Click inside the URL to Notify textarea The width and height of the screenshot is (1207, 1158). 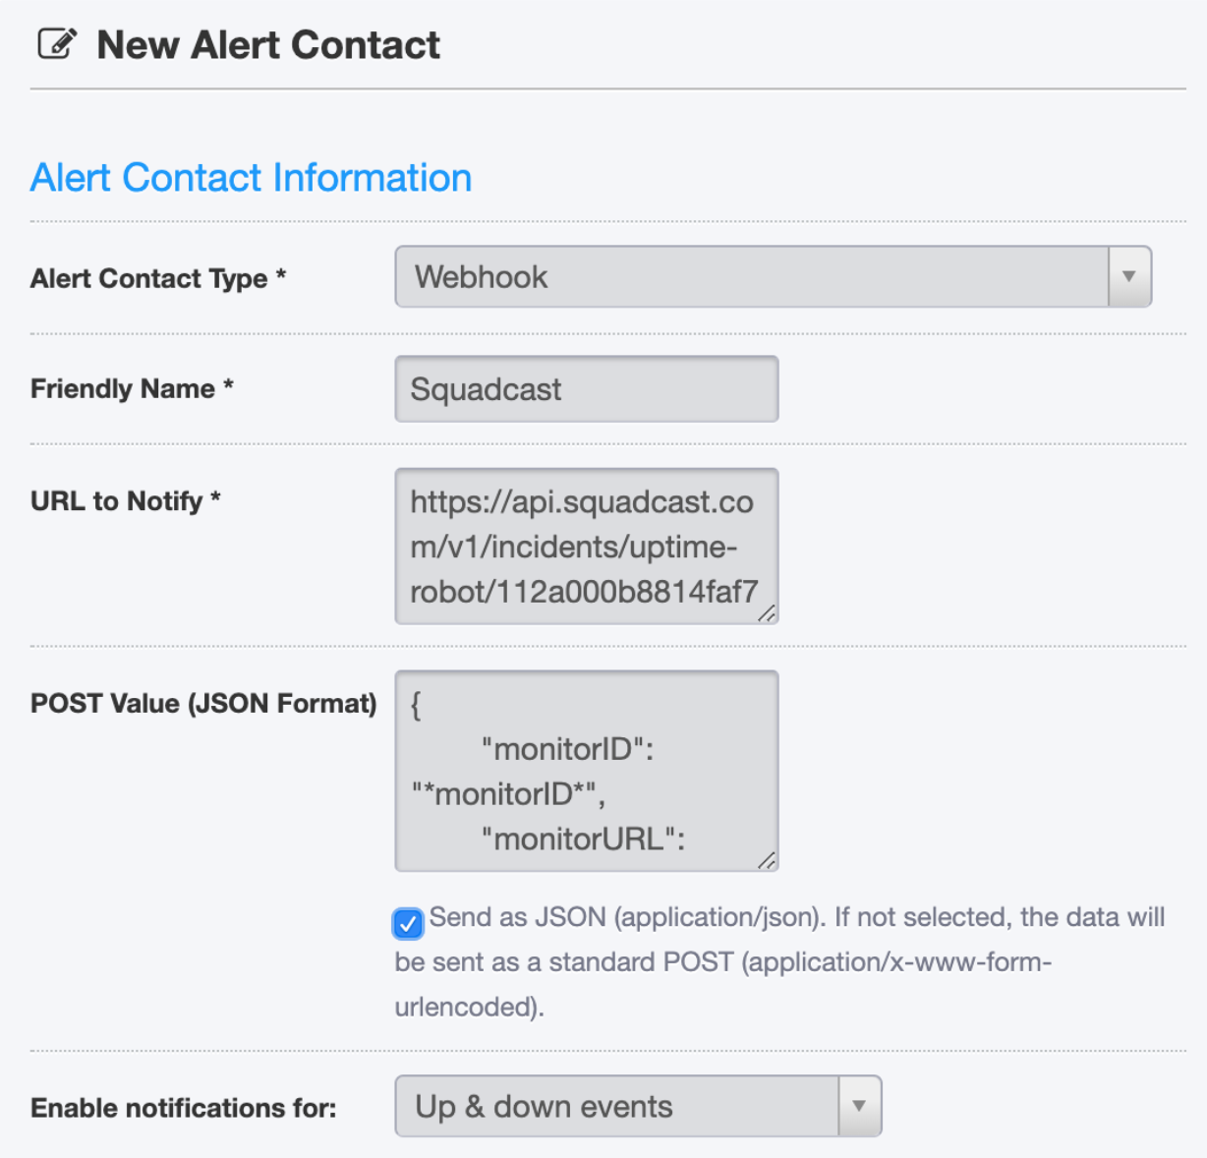point(587,547)
